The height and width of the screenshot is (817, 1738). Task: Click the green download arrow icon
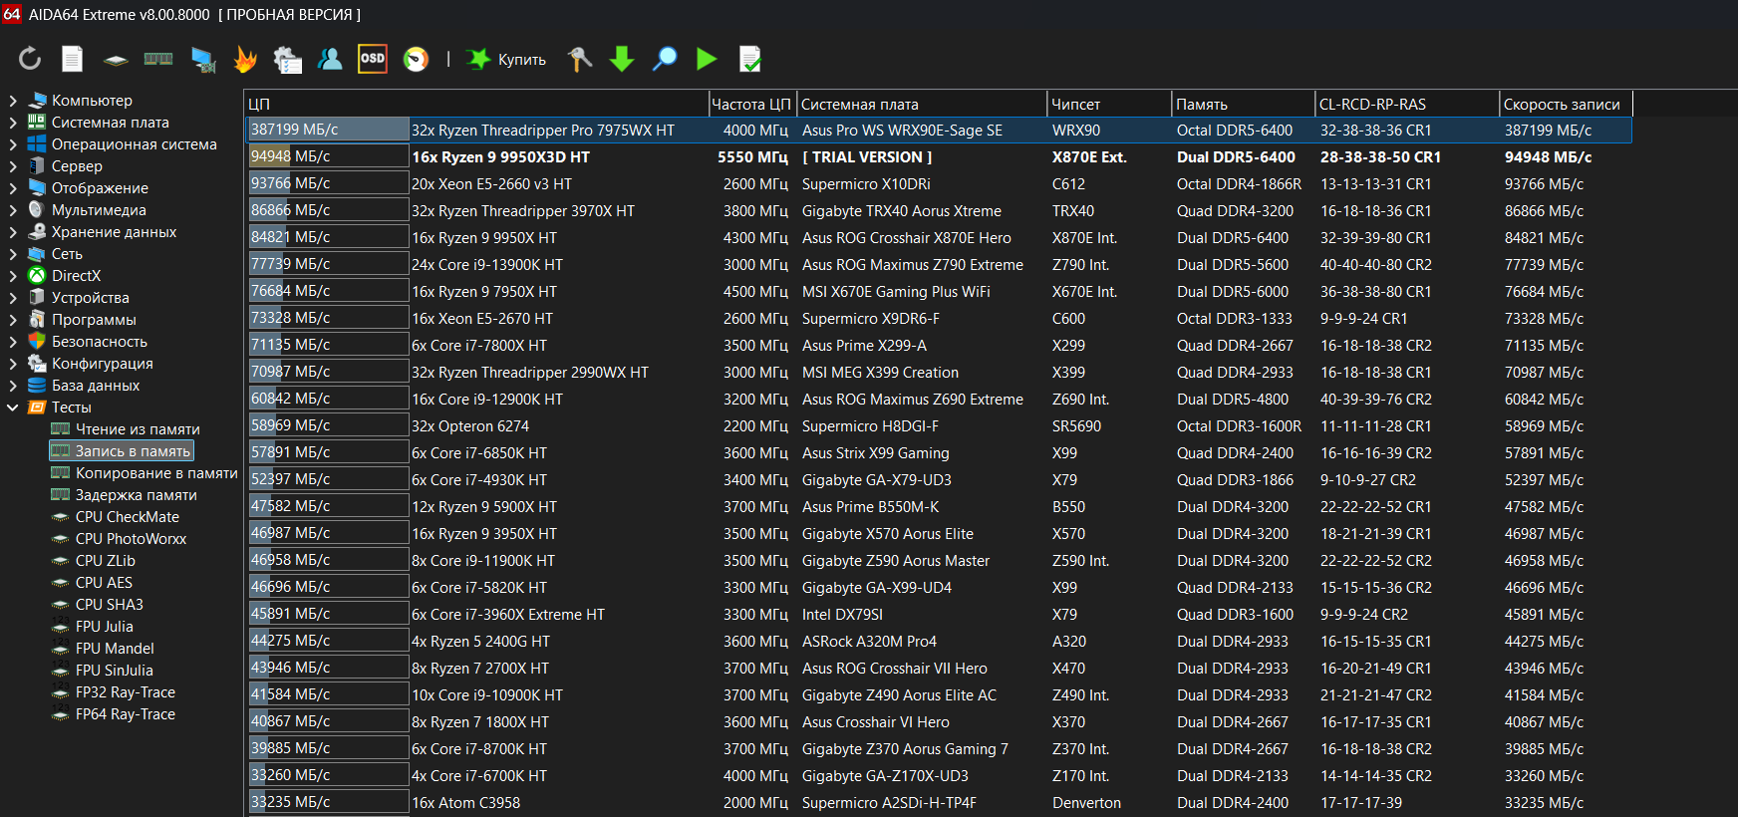click(622, 59)
